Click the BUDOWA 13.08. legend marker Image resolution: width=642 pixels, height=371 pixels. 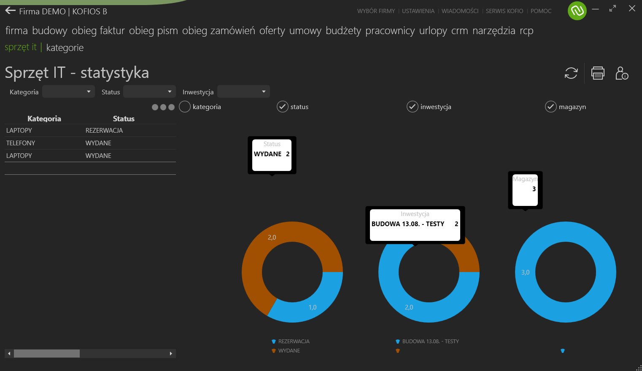[398, 342]
